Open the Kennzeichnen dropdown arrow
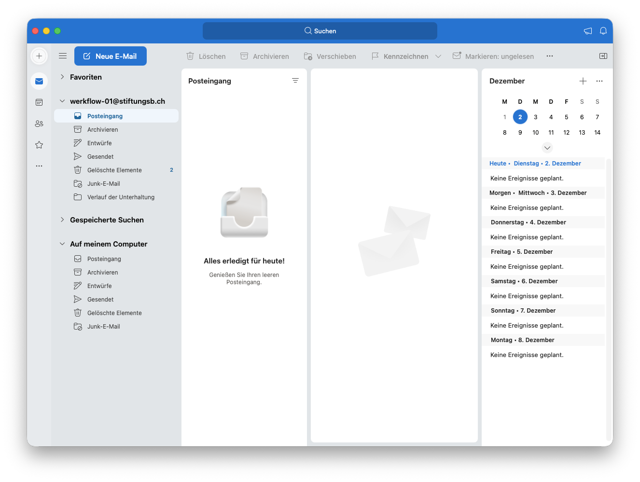This screenshot has height=482, width=640. click(438, 56)
